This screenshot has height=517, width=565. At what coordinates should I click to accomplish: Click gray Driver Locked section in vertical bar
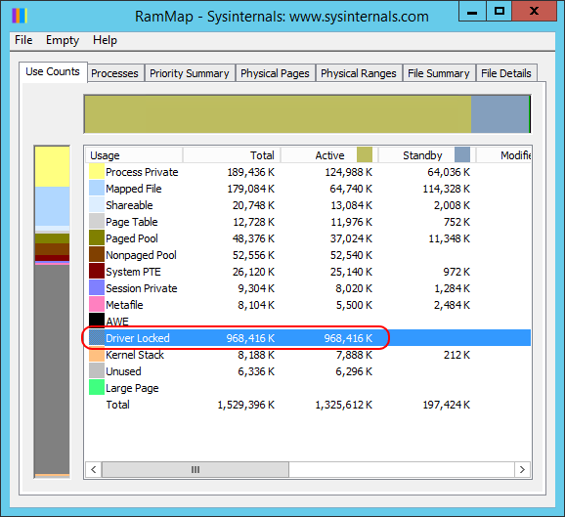[53, 369]
